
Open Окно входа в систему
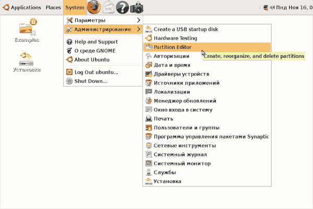(x=207, y=109)
